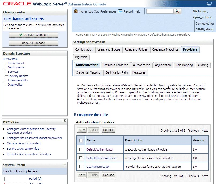Check the DefaultAuthenticator row checkbox
This screenshot has width=216, height=184.
[81, 149]
